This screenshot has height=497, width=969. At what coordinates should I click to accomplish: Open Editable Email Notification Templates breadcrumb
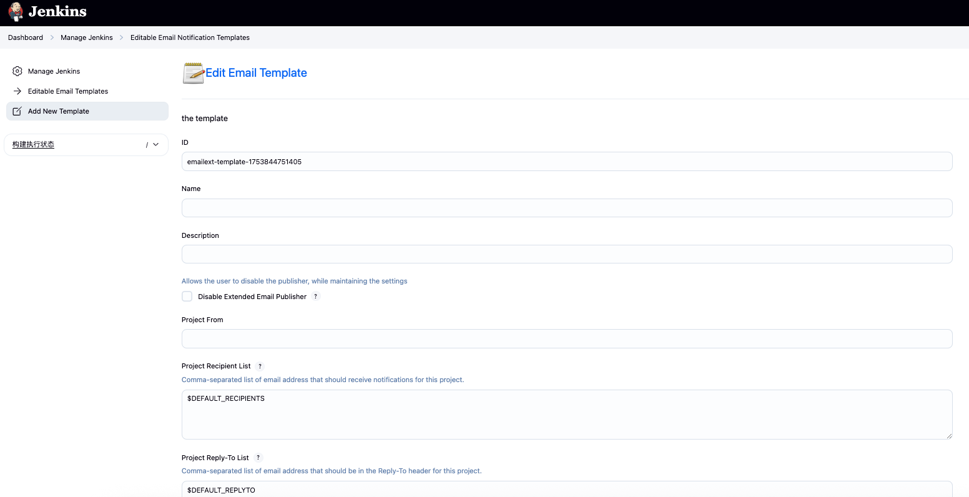[190, 37]
